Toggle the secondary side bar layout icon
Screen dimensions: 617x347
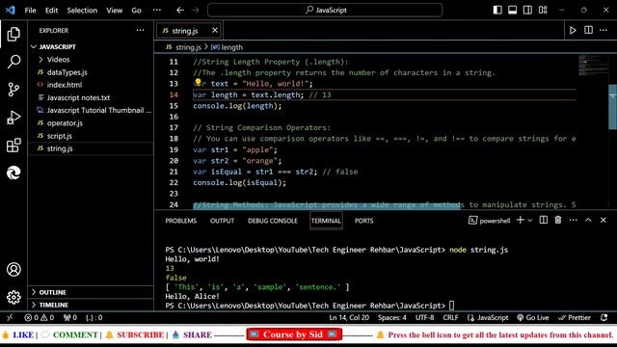pyautogui.click(x=527, y=11)
